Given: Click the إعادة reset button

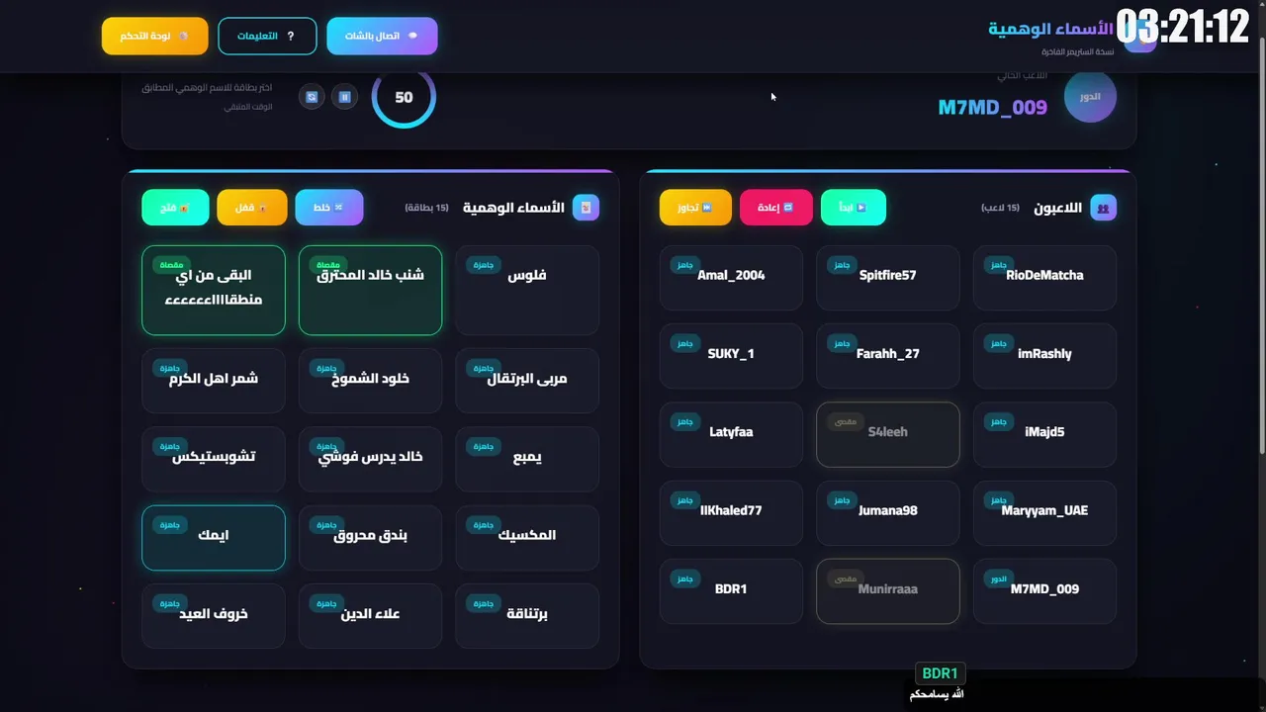Looking at the screenshot, I should point(775,208).
